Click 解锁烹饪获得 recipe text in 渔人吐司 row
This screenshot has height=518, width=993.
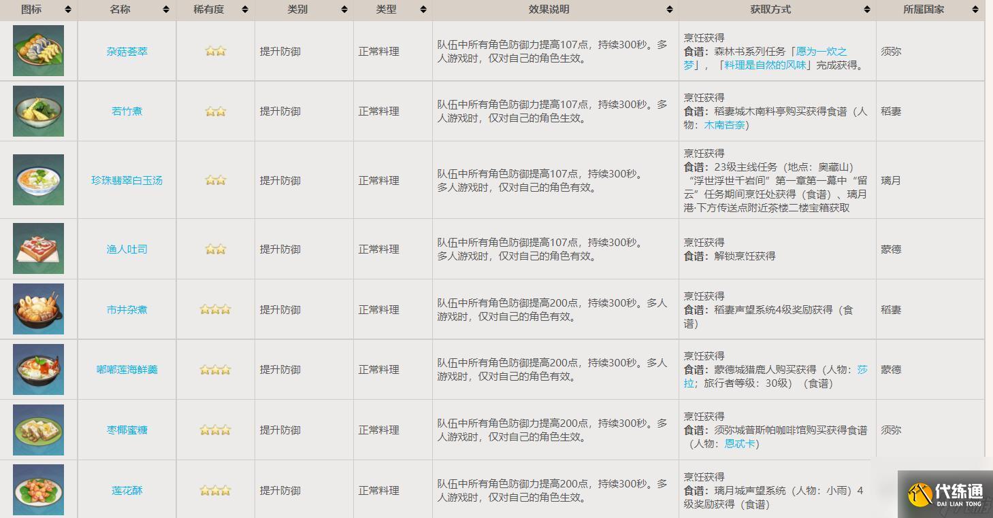(x=743, y=256)
